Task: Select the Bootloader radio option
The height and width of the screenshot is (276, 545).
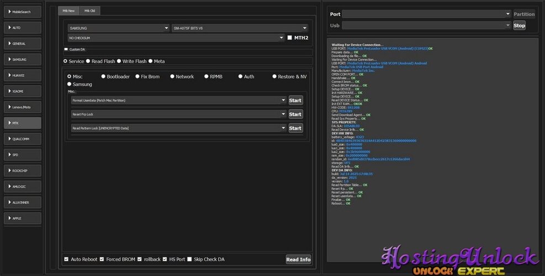Action: click(x=103, y=77)
